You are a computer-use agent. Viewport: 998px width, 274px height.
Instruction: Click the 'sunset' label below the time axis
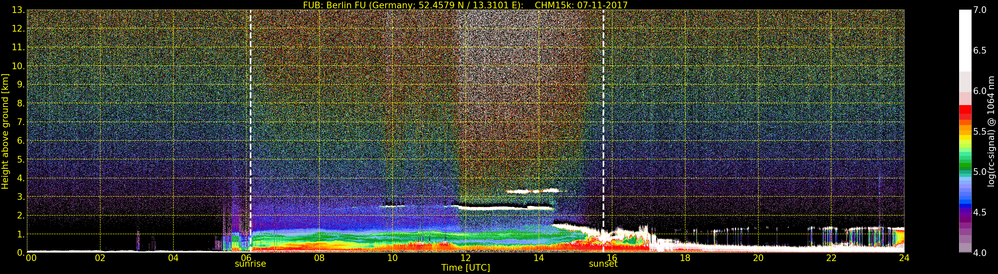[603, 264]
